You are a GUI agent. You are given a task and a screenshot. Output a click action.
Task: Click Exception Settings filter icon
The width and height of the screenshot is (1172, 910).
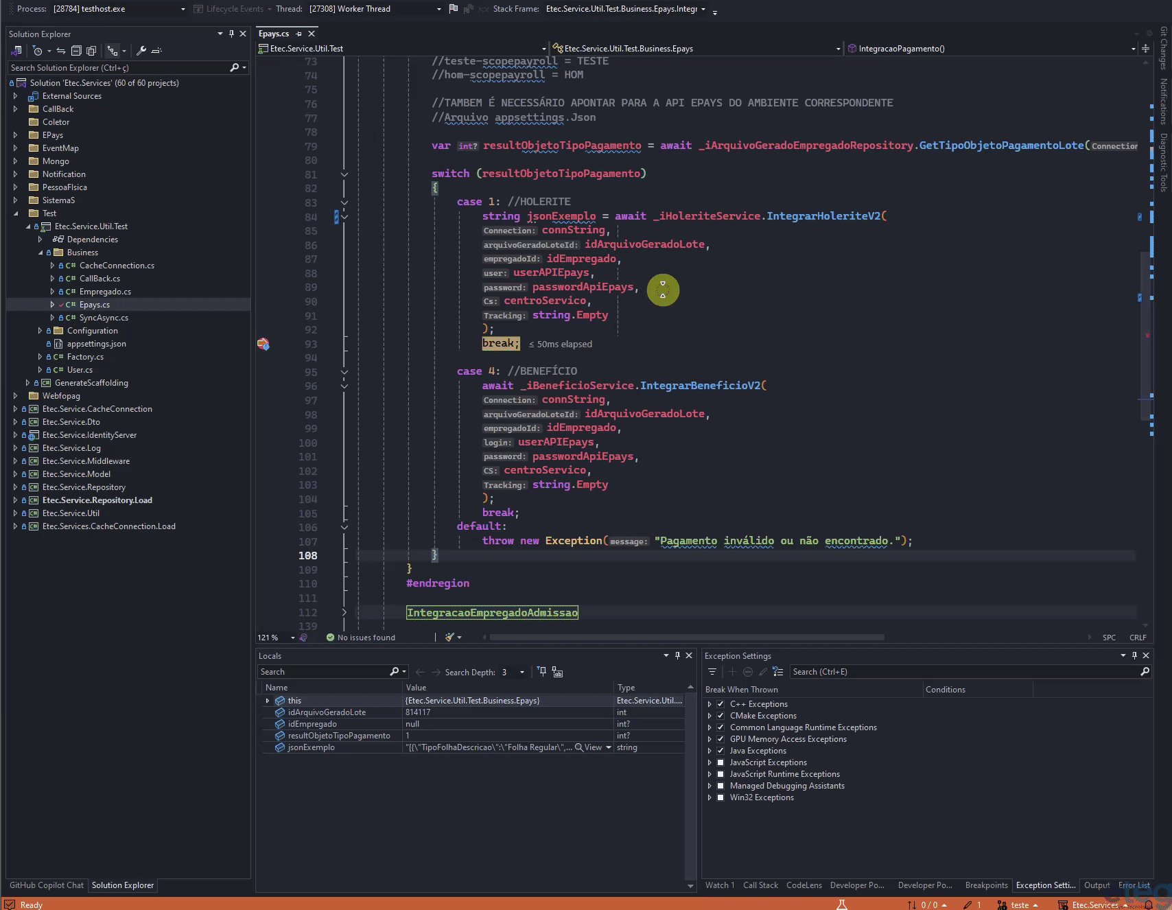(712, 672)
